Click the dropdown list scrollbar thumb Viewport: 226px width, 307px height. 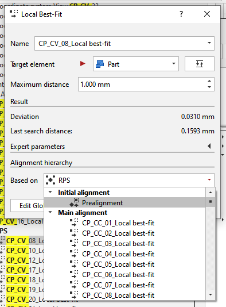click(211, 202)
